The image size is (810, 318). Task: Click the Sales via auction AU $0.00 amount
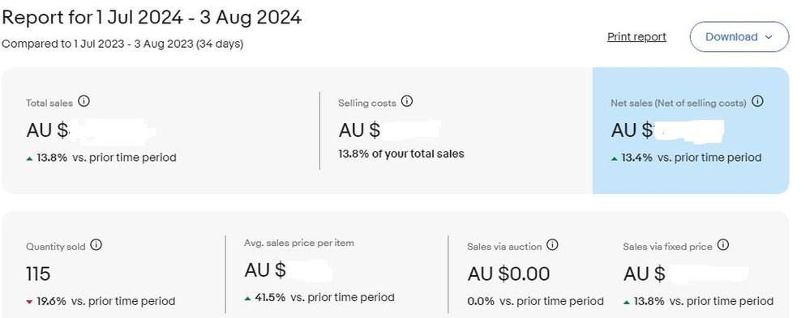(508, 273)
